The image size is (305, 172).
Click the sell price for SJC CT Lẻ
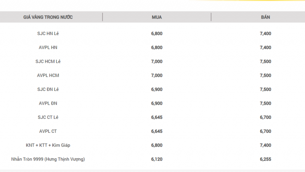(265, 117)
